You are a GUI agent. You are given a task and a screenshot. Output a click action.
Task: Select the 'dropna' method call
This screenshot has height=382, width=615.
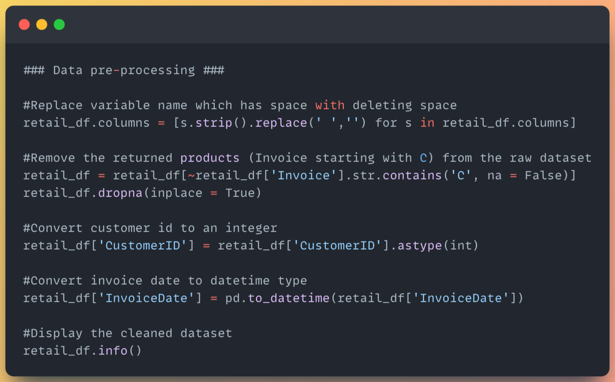(120, 193)
